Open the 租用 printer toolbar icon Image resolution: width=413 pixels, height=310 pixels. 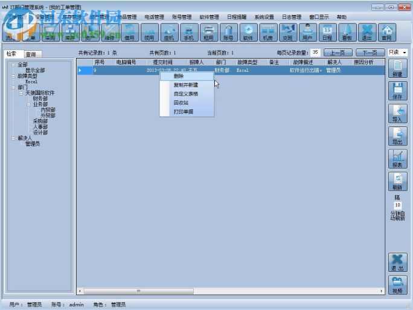point(208,32)
